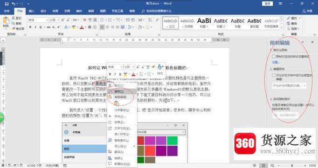Click bold in the floating mini toolbar
Screen dimensions: 318x168
110,74
